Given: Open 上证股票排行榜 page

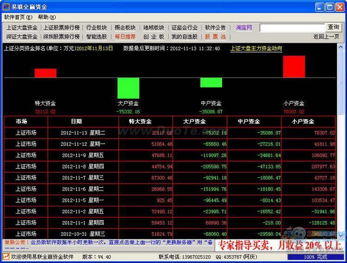Looking at the screenshot, I should tap(62, 28).
